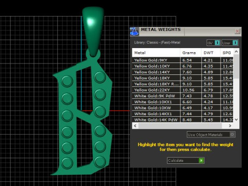
Task: Click the green arrow on Calculate
Action: pos(201,160)
